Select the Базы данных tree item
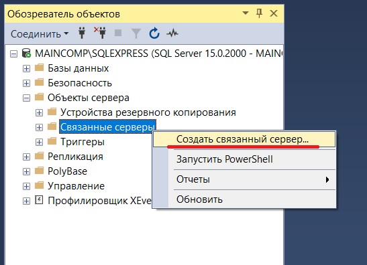 [78, 68]
